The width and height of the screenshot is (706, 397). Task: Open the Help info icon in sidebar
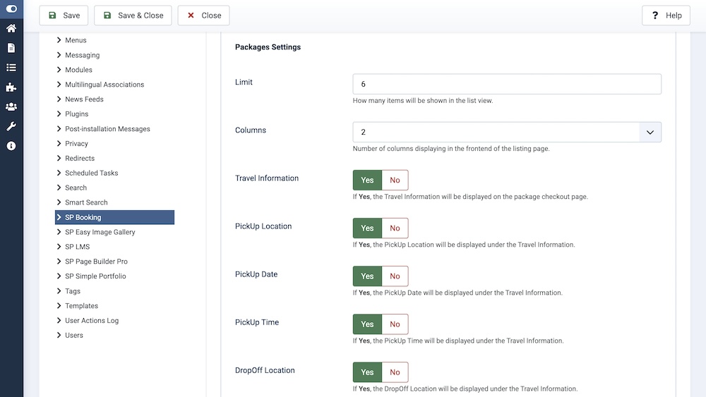tap(11, 146)
